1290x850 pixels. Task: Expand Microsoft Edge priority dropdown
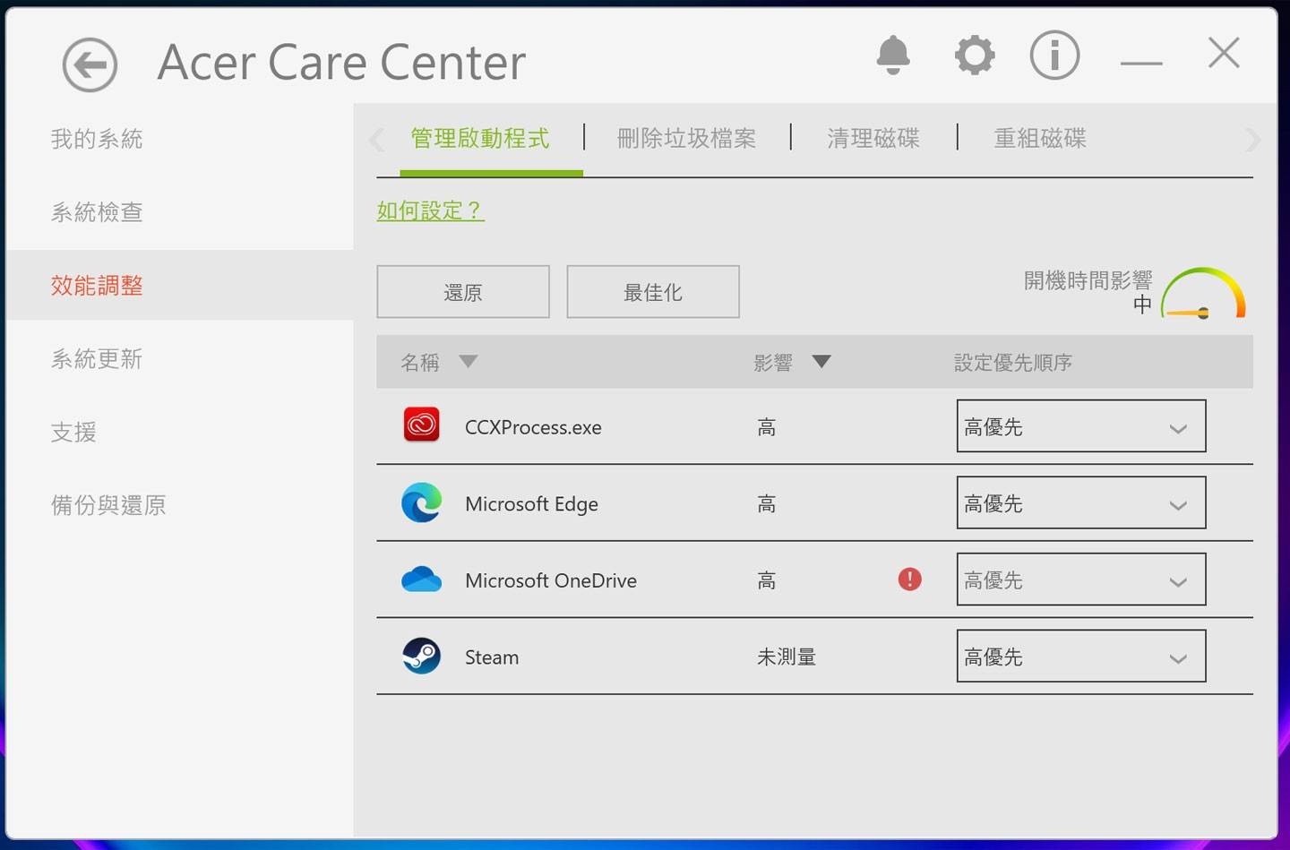tap(1080, 503)
